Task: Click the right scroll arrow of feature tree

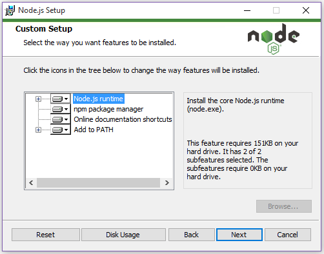Action: pyautogui.click(x=167, y=183)
